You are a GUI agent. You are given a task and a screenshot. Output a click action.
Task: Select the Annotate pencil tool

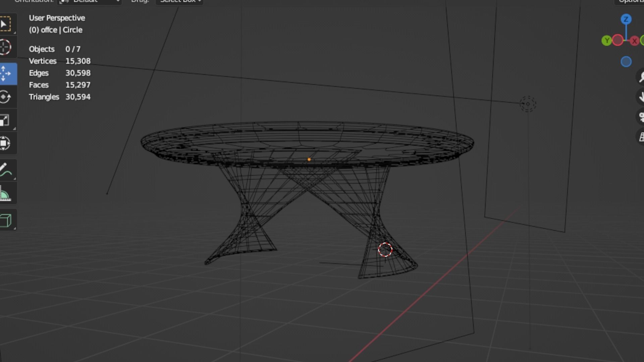point(6,170)
